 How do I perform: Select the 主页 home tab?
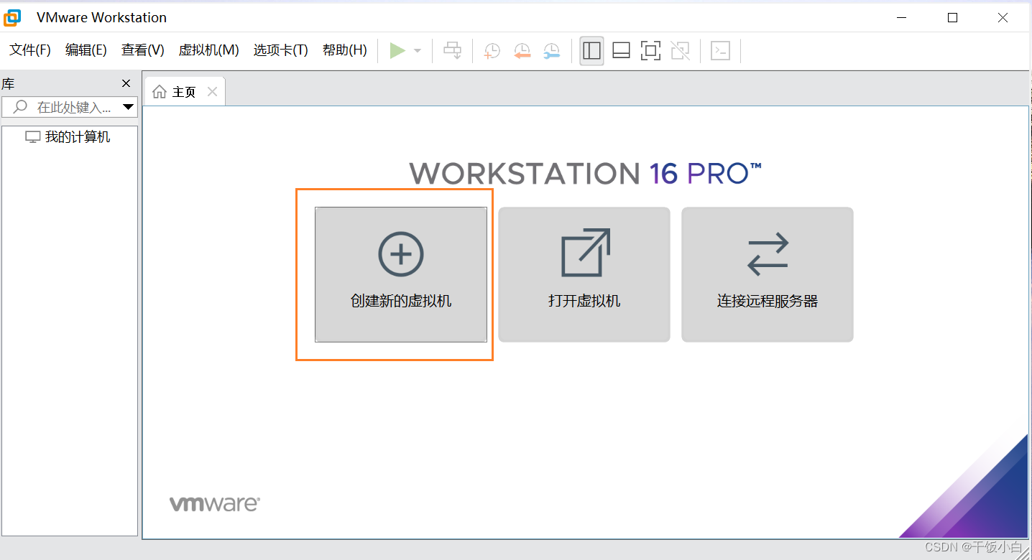[185, 92]
